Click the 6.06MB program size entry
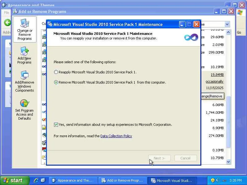The image size is (247, 185). point(218,105)
